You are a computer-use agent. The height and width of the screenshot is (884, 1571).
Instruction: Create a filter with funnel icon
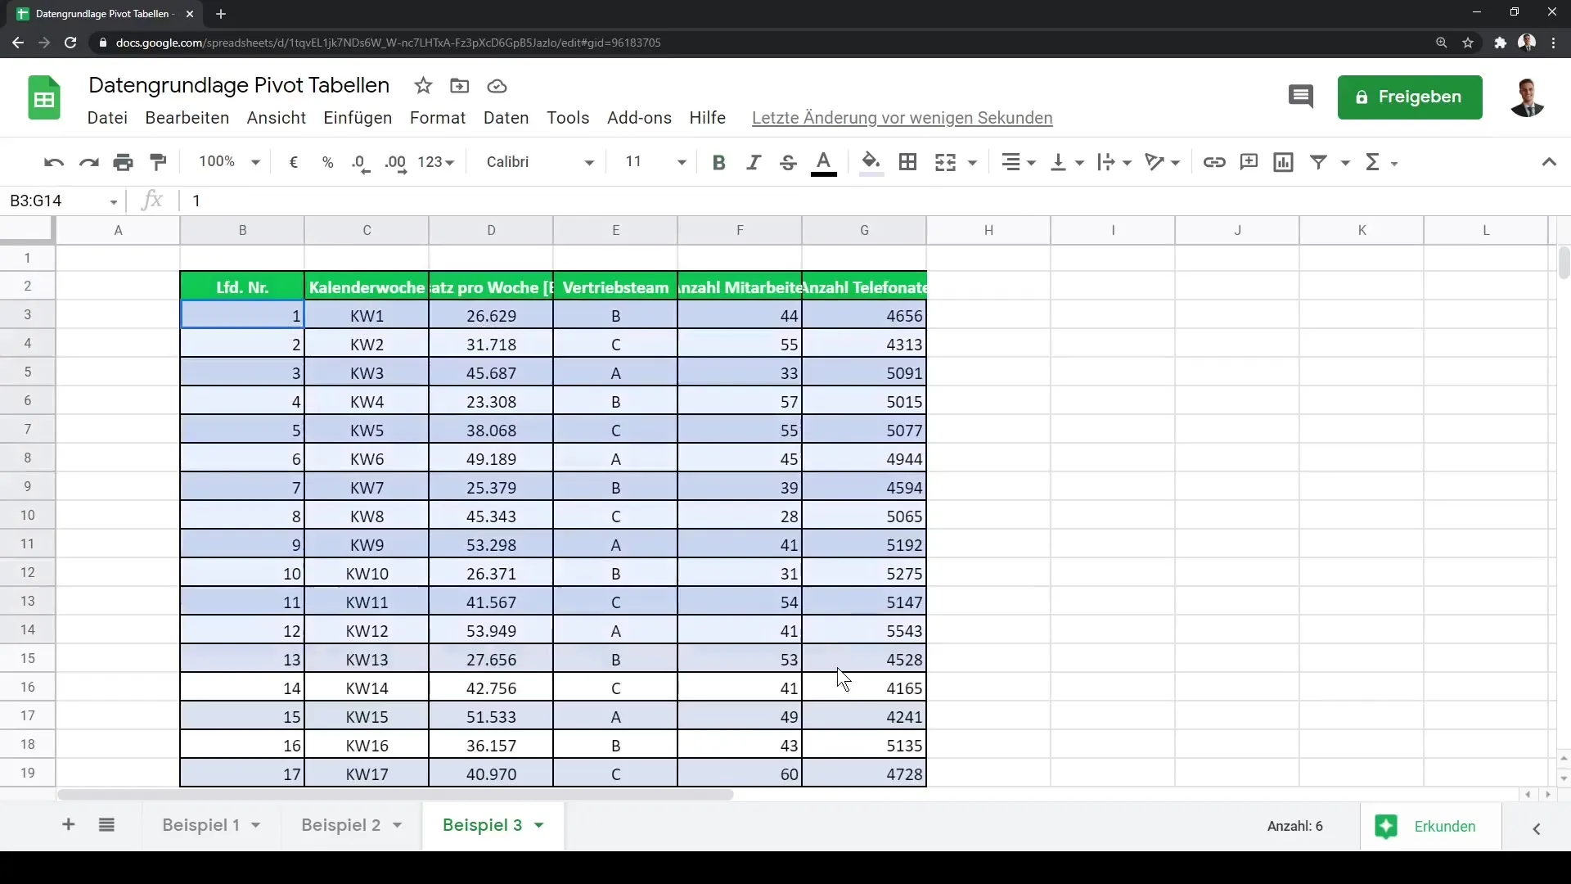pyautogui.click(x=1319, y=162)
